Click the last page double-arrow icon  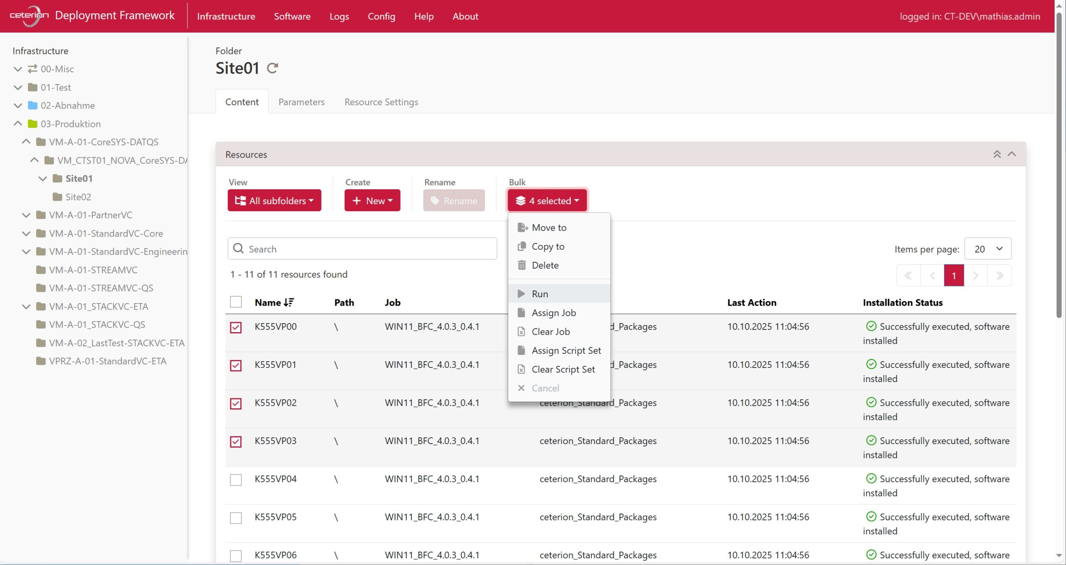coord(999,275)
